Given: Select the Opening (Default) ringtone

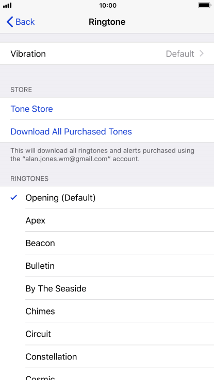Looking at the screenshot, I should coord(107,198).
